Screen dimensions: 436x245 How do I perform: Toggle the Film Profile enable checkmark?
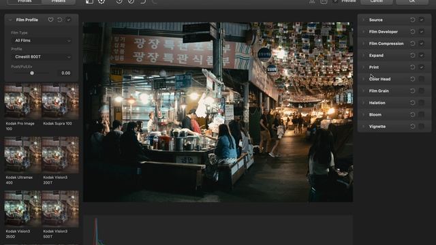pyautogui.click(x=68, y=20)
